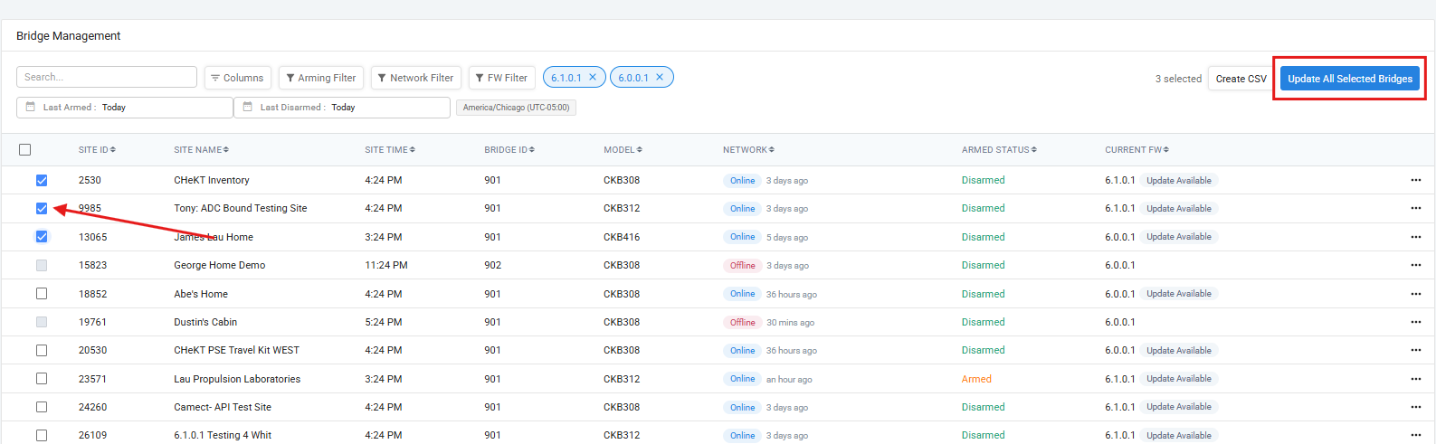1436x444 pixels.
Task: Click model CKB416 in James Lau Home row
Action: 622,237
